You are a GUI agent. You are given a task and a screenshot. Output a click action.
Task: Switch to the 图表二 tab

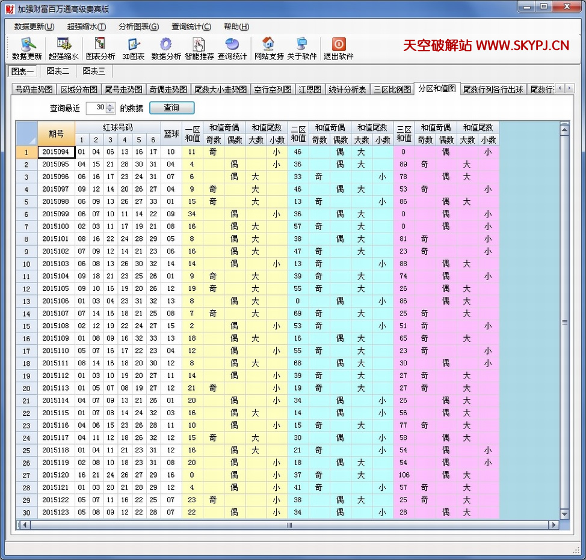click(58, 71)
